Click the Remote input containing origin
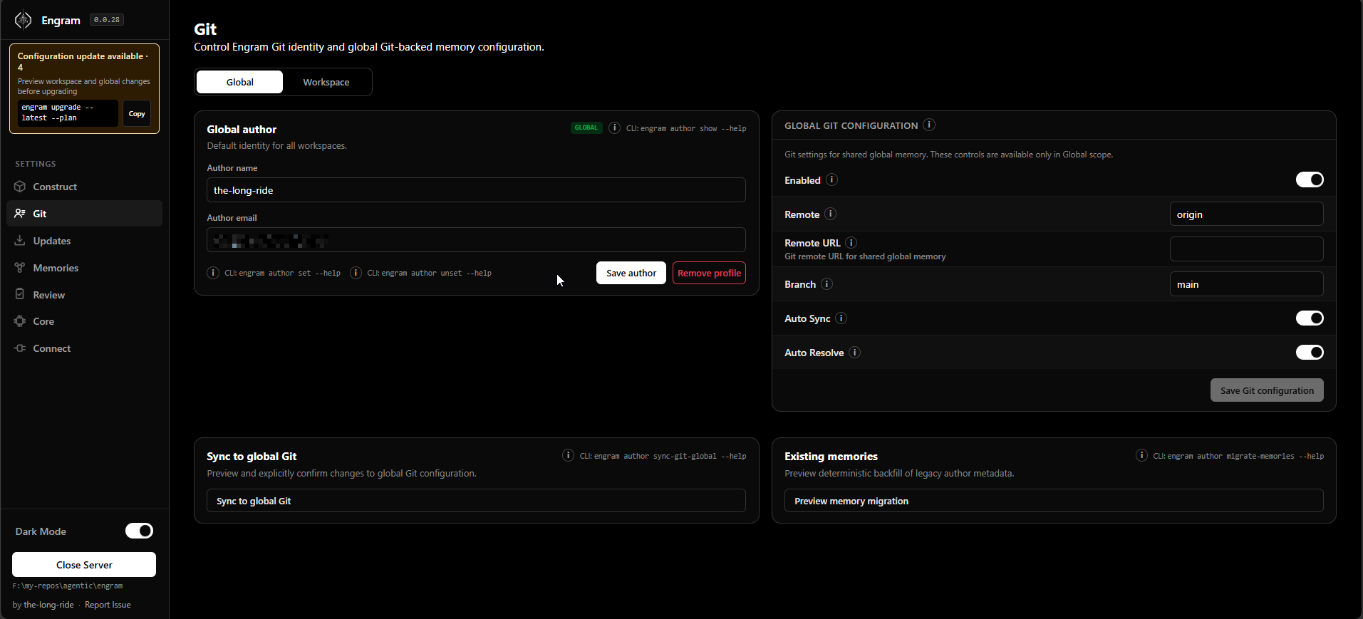1363x619 pixels. click(1247, 214)
